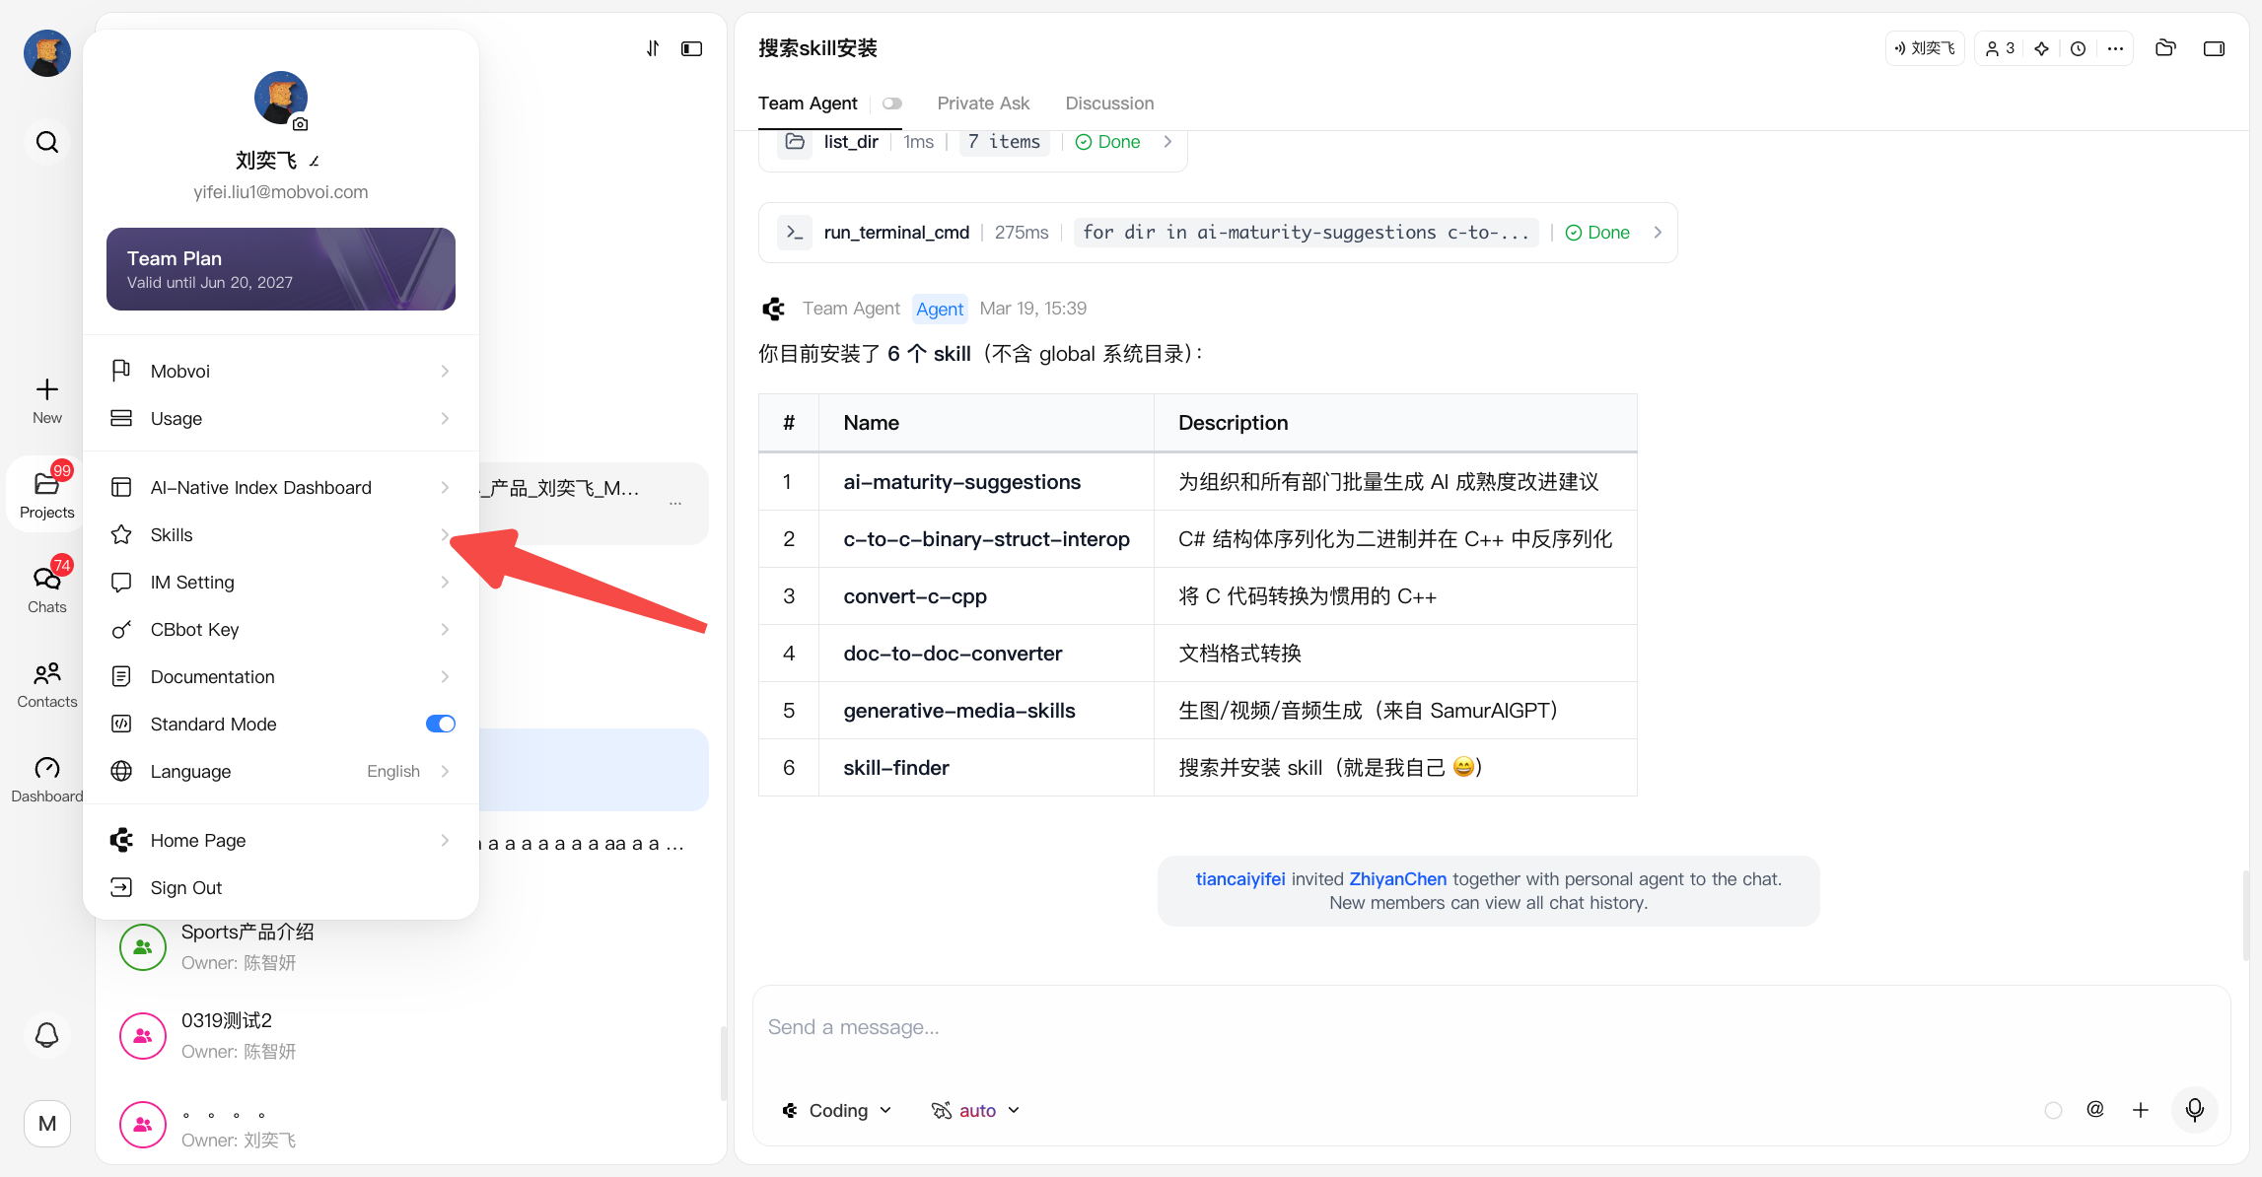Toggle the right side panel icon

[x=2214, y=48]
